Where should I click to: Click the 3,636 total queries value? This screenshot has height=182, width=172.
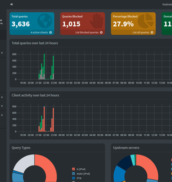(21, 24)
